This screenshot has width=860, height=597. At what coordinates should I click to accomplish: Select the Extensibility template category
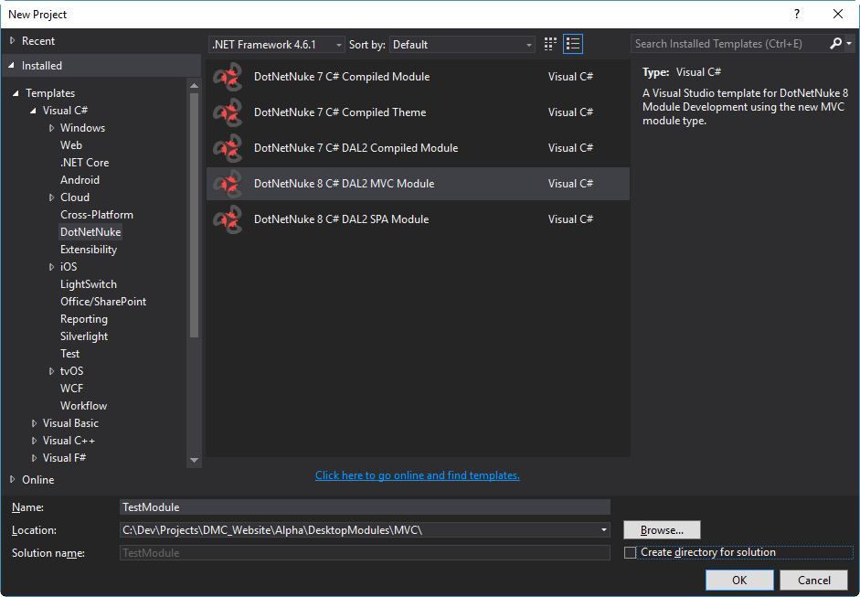point(89,250)
